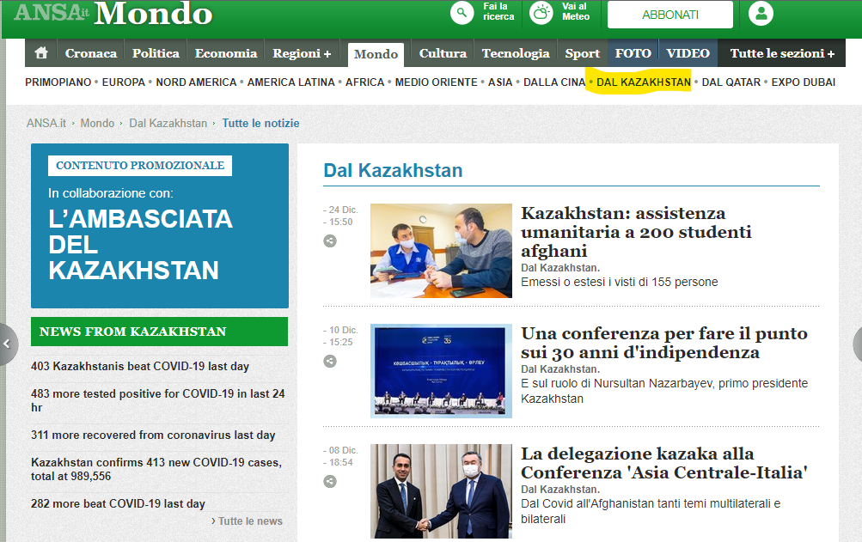Open the VIDEO section
This screenshot has width=862, height=542.
point(688,53)
